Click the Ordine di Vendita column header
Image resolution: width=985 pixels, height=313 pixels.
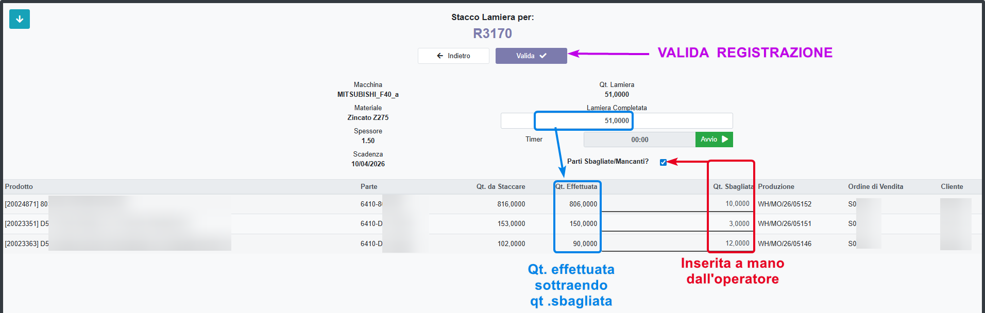pyautogui.click(x=875, y=187)
